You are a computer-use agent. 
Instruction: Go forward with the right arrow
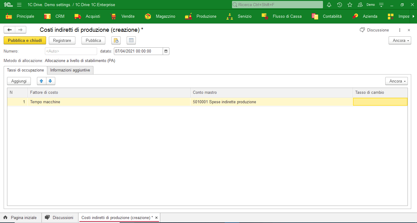click(20, 30)
